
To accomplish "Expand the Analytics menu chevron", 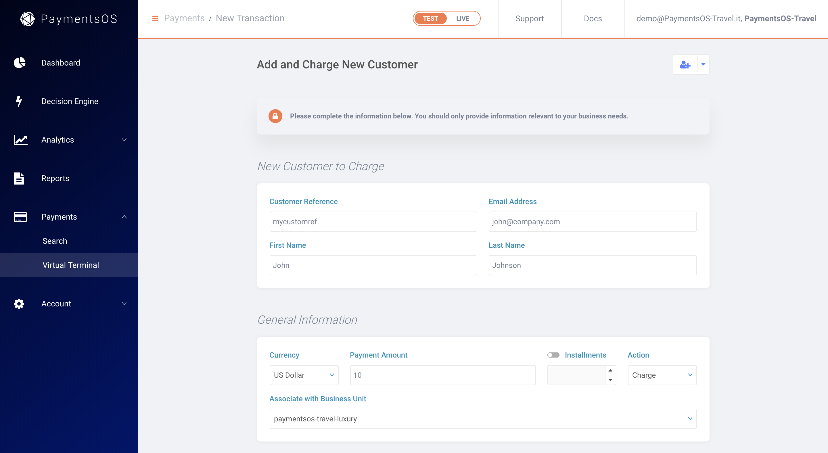I will coord(124,140).
